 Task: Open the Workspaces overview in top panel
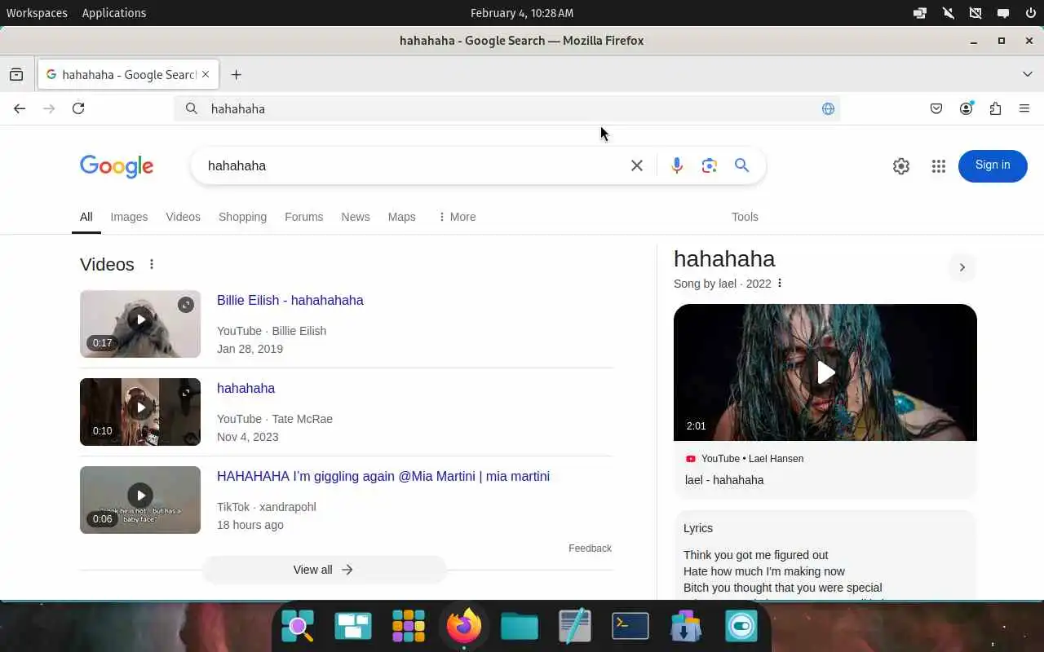coord(37,13)
